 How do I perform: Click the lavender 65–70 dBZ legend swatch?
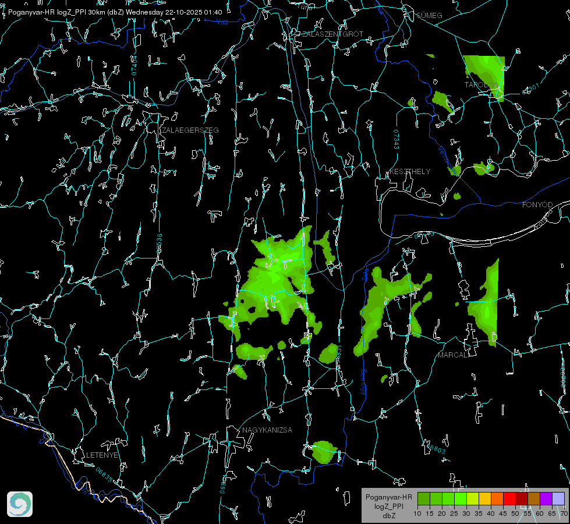coord(558,498)
